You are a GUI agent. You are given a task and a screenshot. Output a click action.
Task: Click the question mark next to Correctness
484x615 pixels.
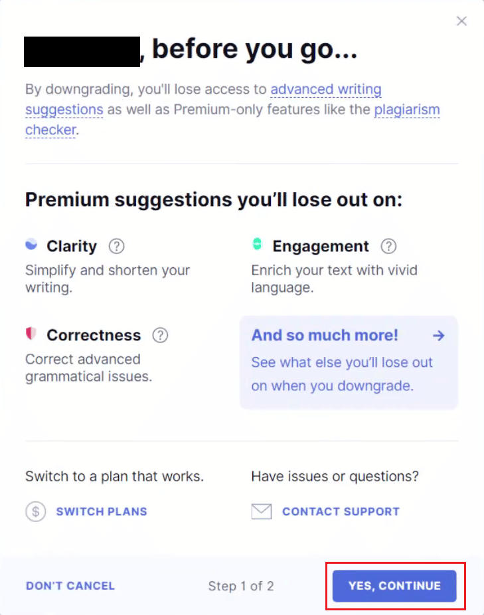coord(160,335)
